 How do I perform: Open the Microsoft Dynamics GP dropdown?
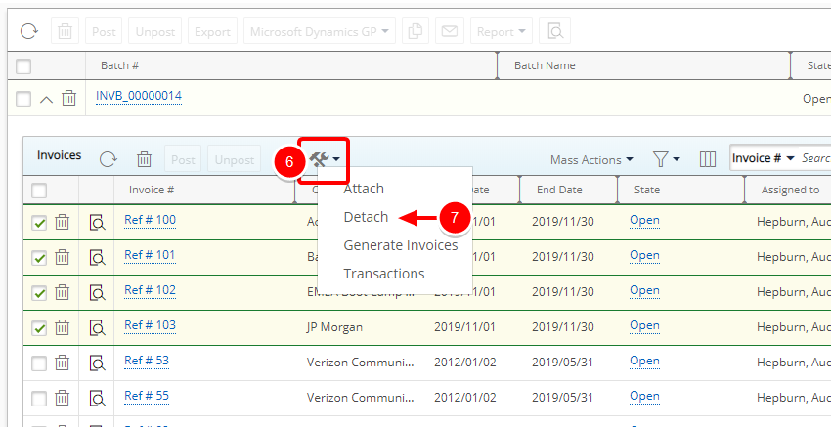click(320, 31)
